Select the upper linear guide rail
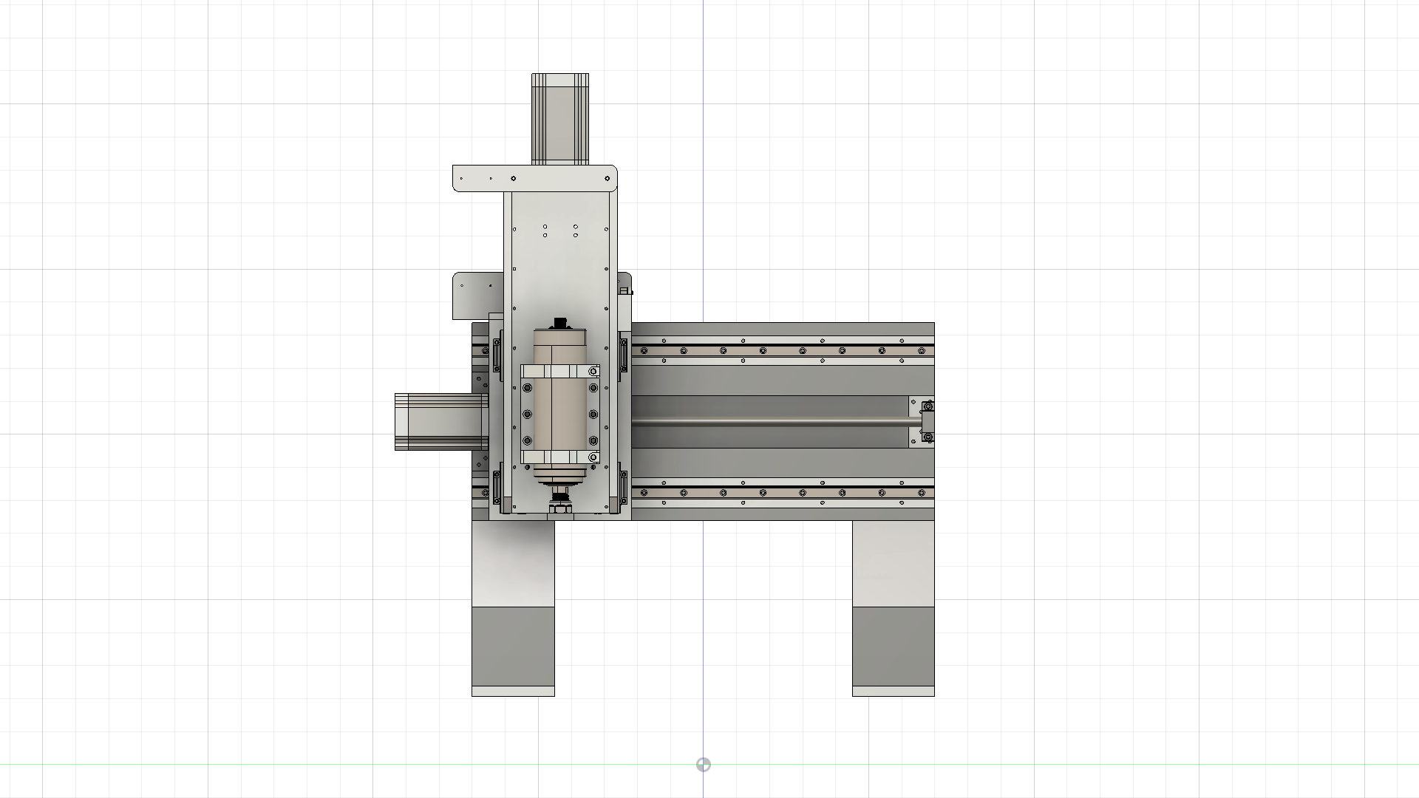This screenshot has width=1419, height=798. (x=783, y=350)
